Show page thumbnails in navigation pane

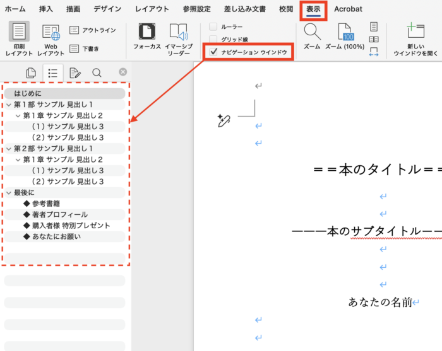point(31,73)
